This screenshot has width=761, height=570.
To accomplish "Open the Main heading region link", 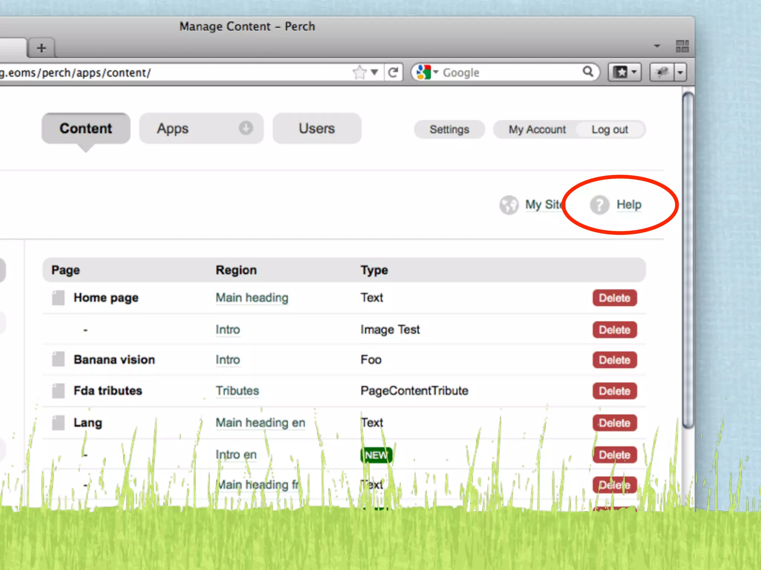I will pos(252,298).
